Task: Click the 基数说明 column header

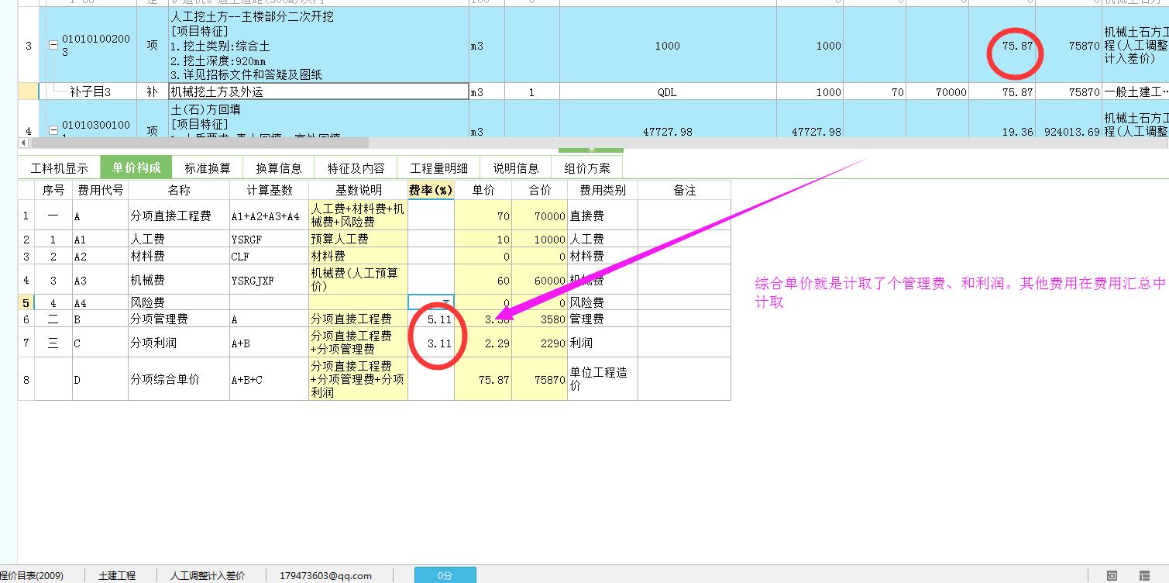Action: (x=358, y=190)
